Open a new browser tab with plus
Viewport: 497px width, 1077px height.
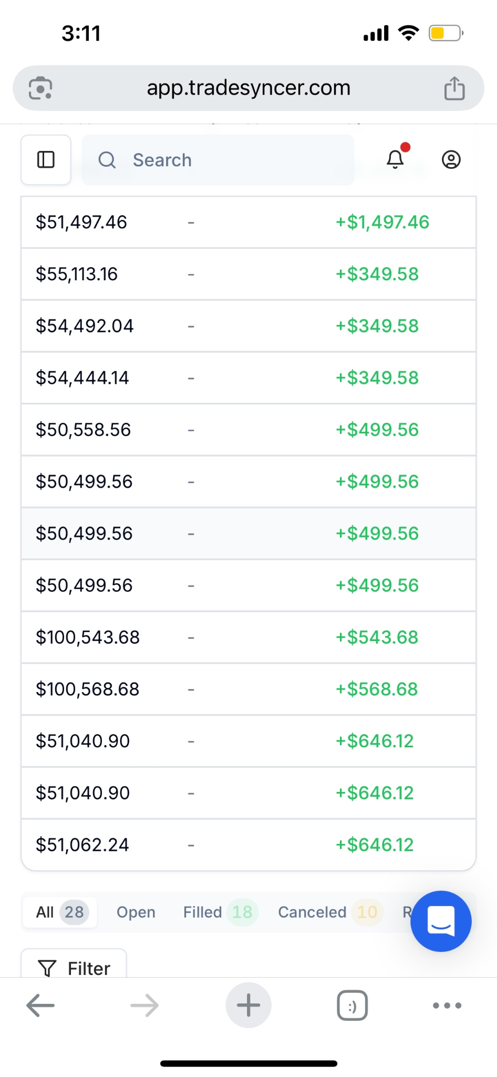coord(248,1005)
